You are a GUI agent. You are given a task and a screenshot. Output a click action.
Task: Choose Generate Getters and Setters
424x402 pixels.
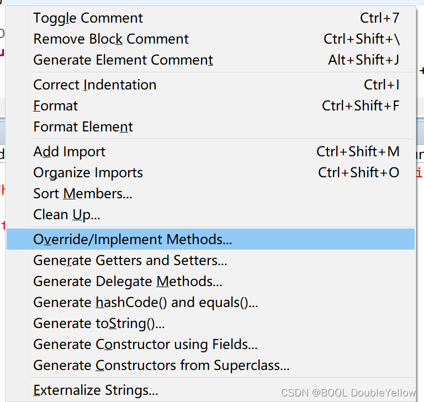pyautogui.click(x=130, y=261)
